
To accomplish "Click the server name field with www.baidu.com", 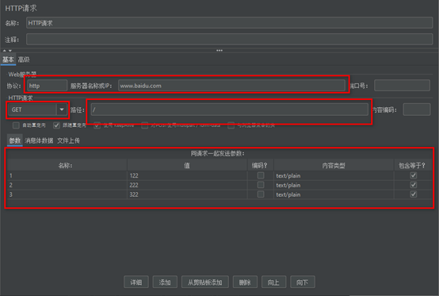I will pos(231,86).
